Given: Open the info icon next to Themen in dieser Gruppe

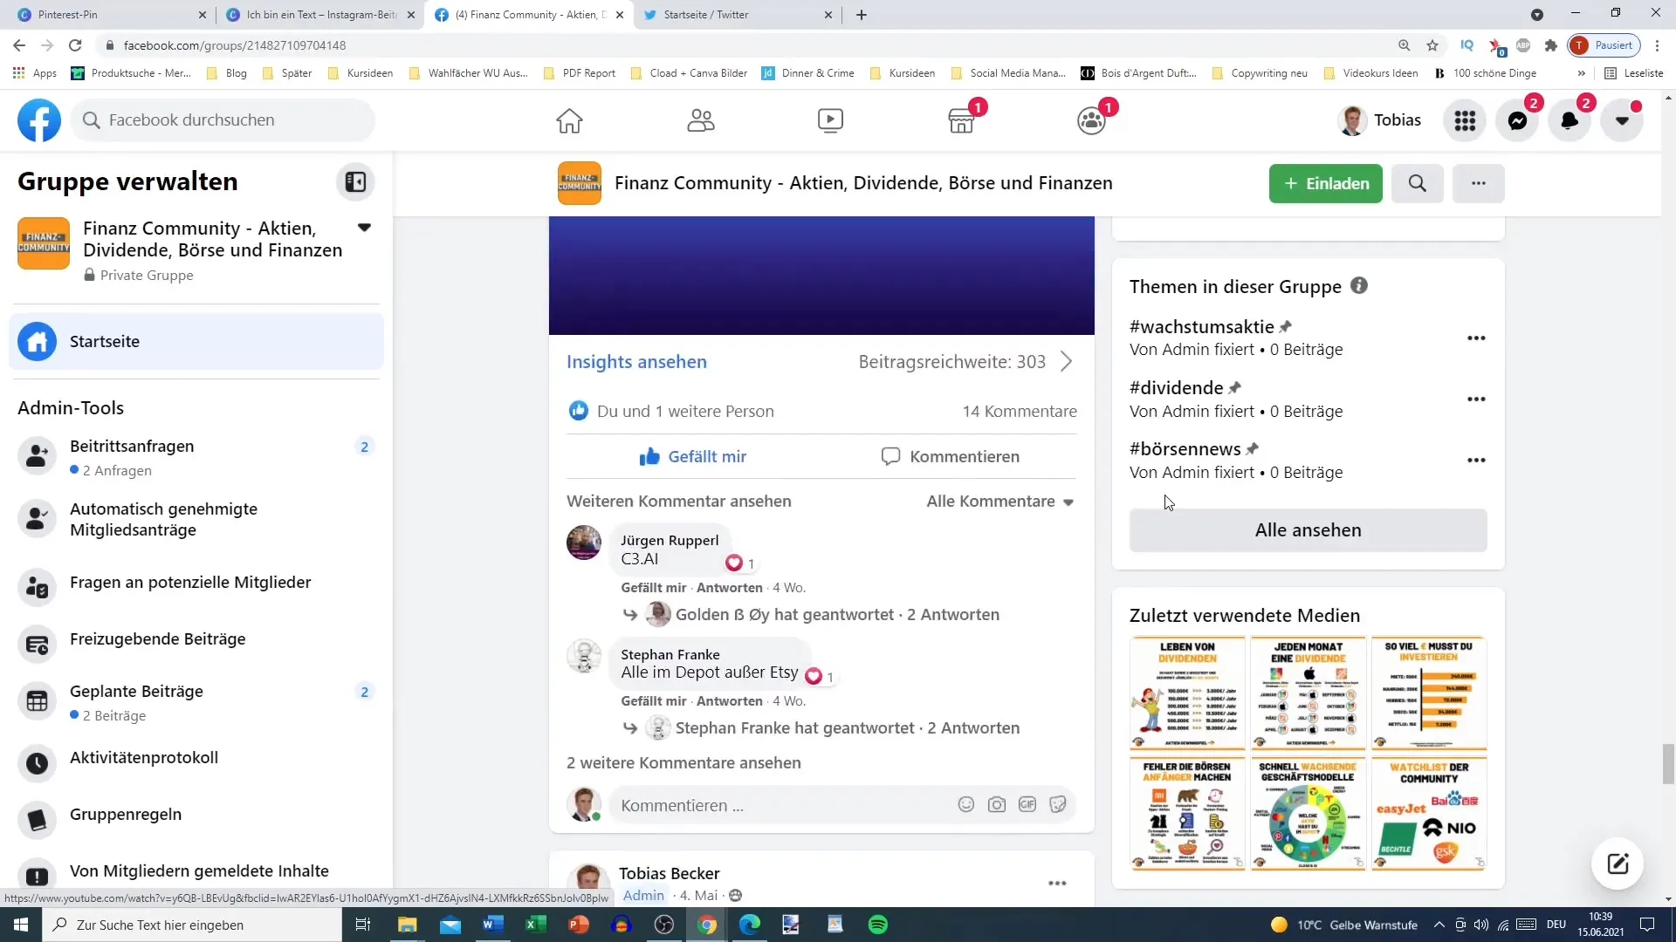Looking at the screenshot, I should pos(1358,285).
